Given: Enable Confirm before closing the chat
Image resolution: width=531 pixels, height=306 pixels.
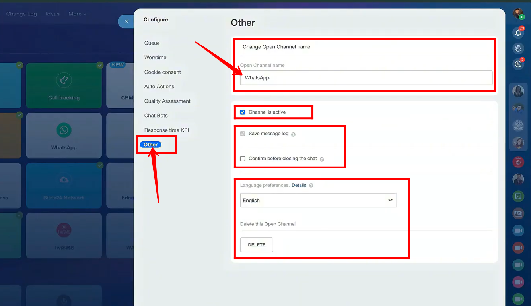Looking at the screenshot, I should tap(243, 159).
